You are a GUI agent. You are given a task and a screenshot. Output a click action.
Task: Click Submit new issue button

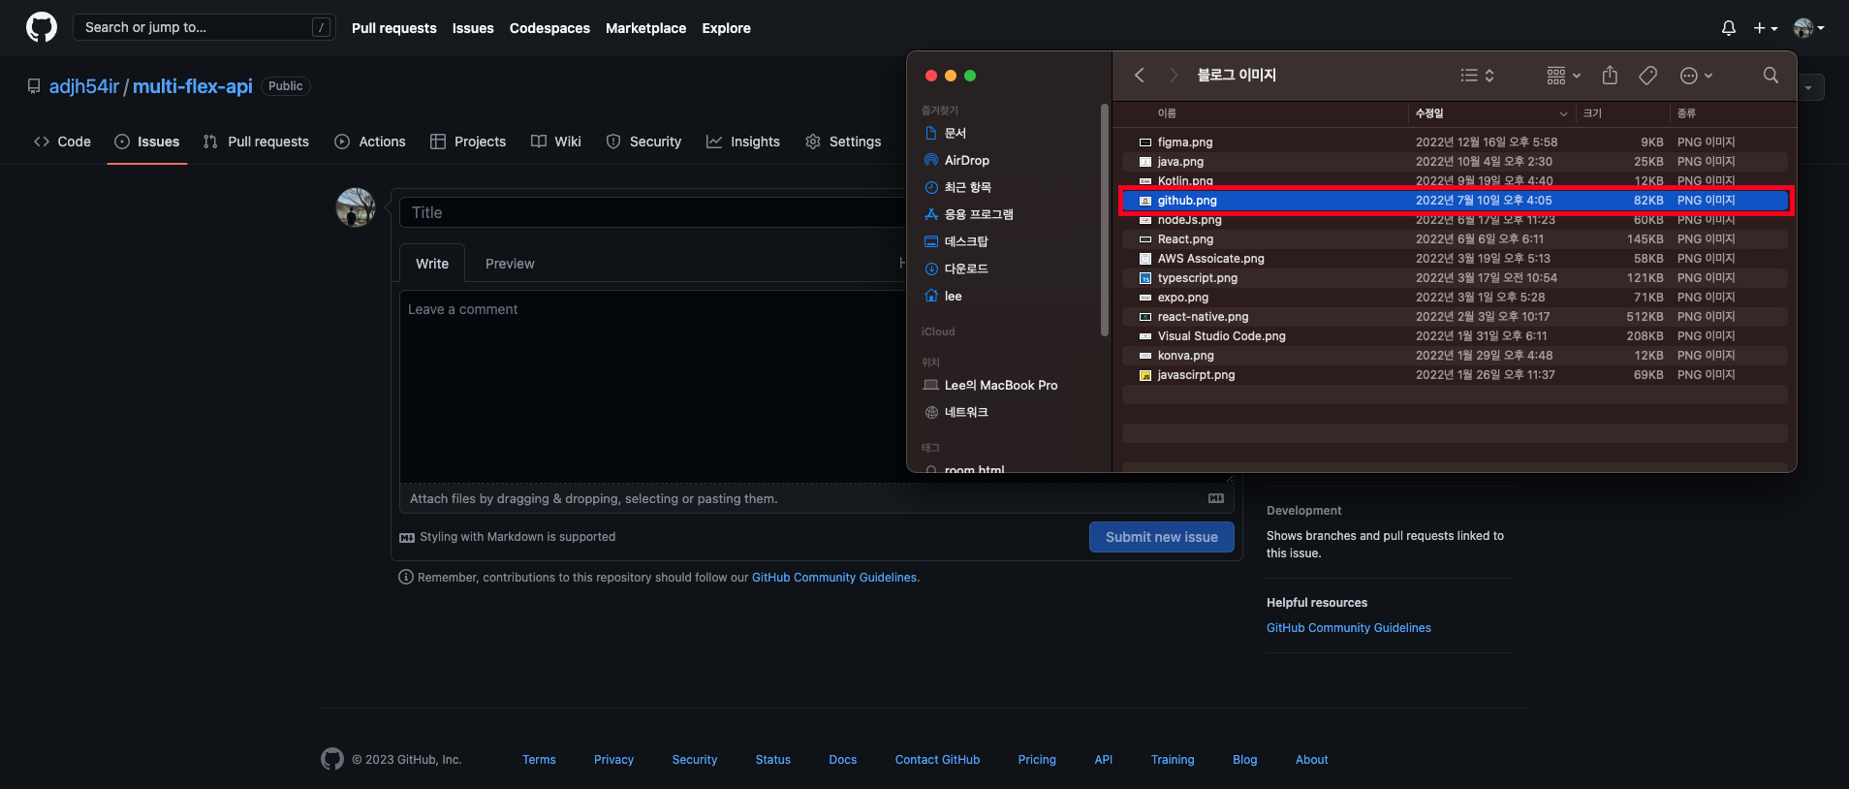(x=1162, y=537)
